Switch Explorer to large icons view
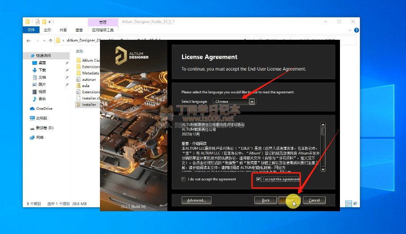The width and height of the screenshot is (406, 234). coord(355,204)
